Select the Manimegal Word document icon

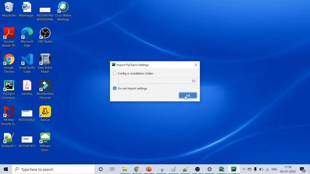click(27, 9)
